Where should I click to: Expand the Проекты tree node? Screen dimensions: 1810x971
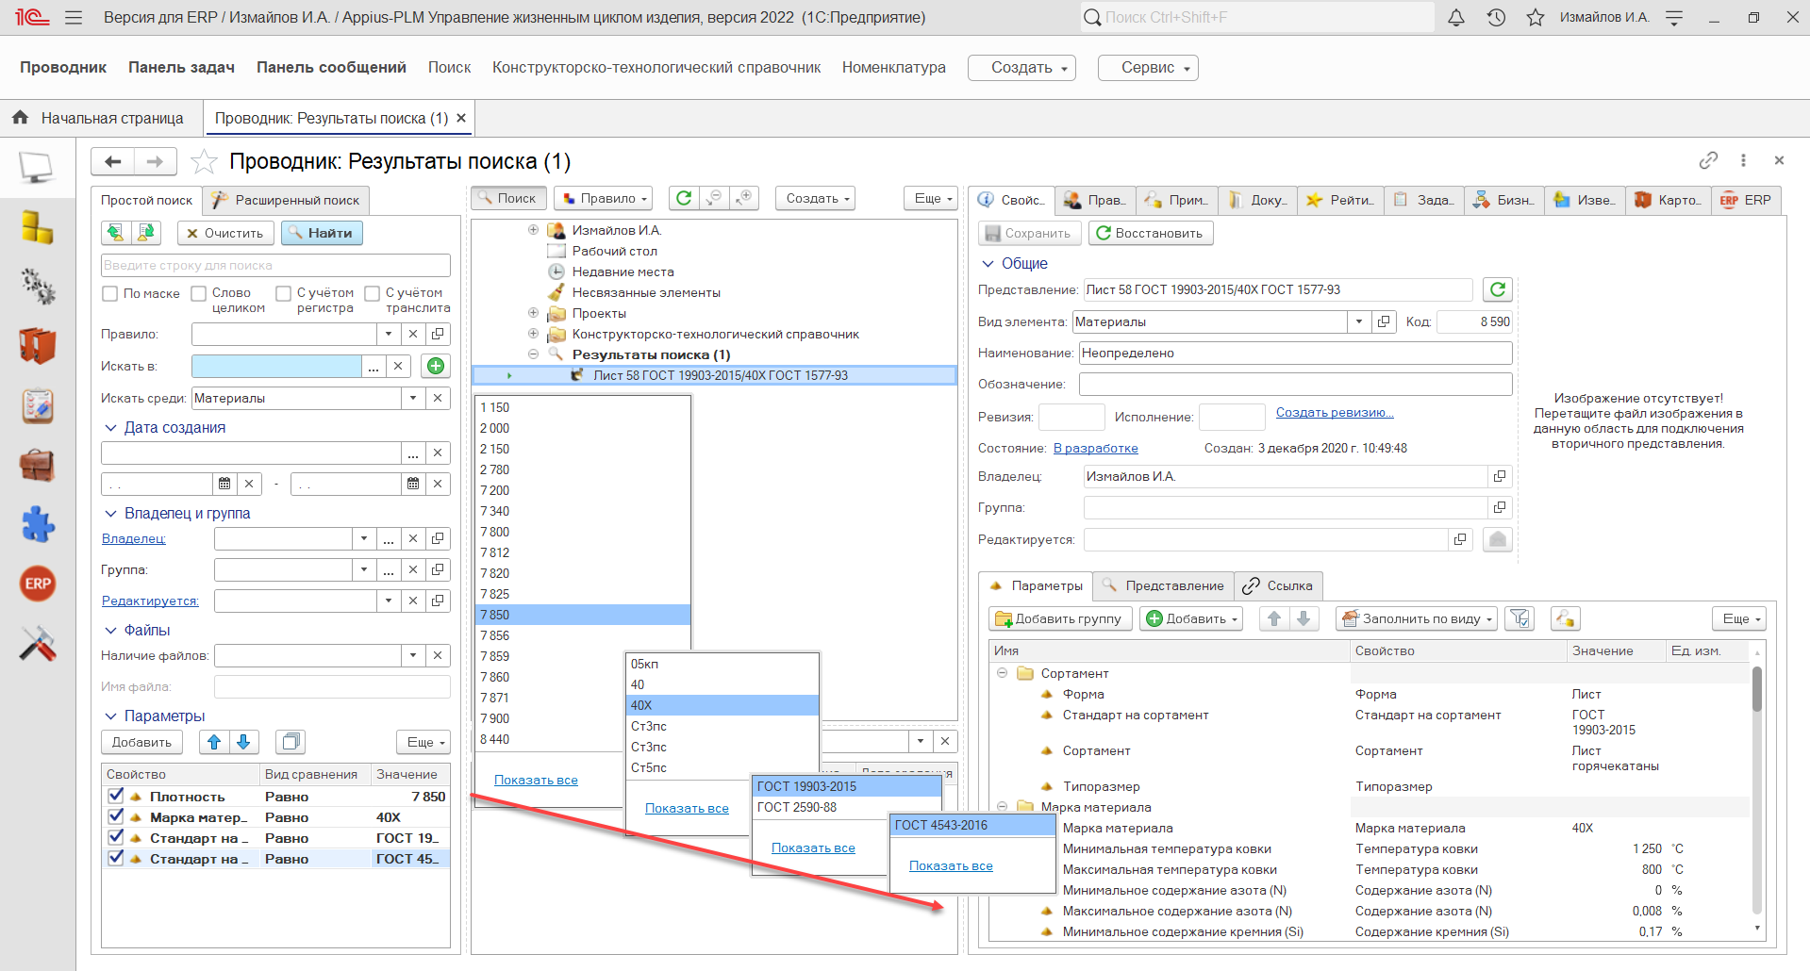point(533,313)
